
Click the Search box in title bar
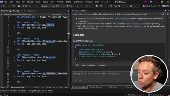pos(106,2)
